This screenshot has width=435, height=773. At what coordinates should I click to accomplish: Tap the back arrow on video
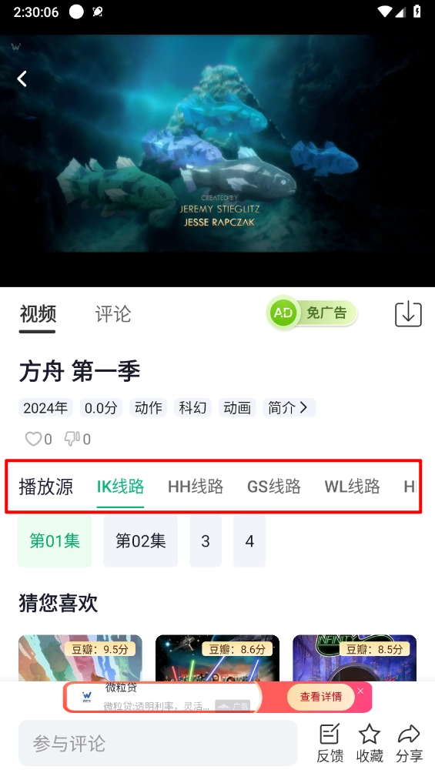coord(22,79)
